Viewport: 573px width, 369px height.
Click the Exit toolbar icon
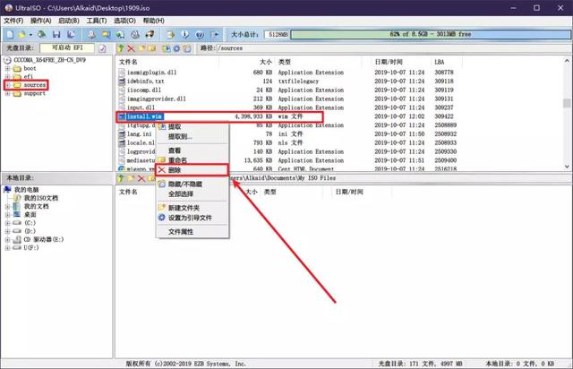[x=215, y=34]
